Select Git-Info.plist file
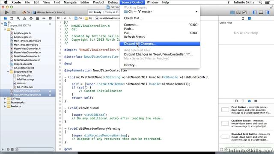Viewport: 274px width, 154px height. [24, 75]
